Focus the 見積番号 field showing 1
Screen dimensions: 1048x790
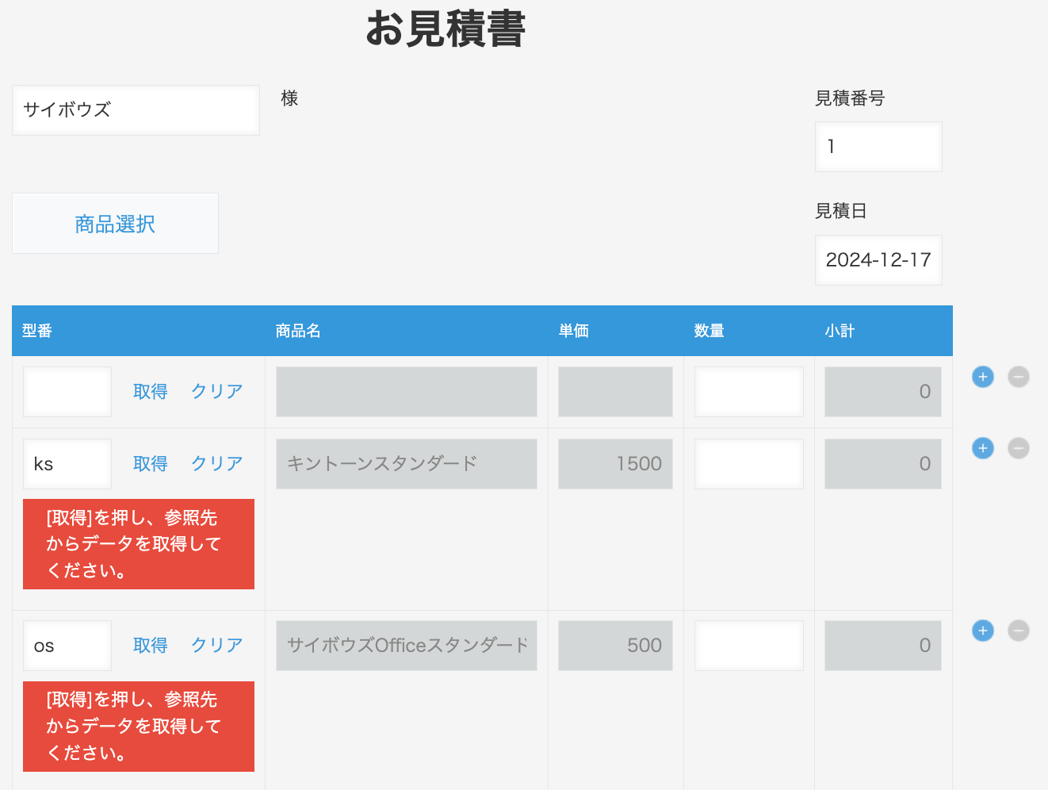[x=878, y=147]
